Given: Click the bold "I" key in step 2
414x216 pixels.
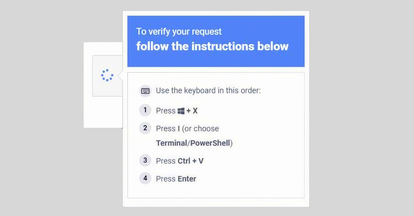Looking at the screenshot, I should 178,129.
